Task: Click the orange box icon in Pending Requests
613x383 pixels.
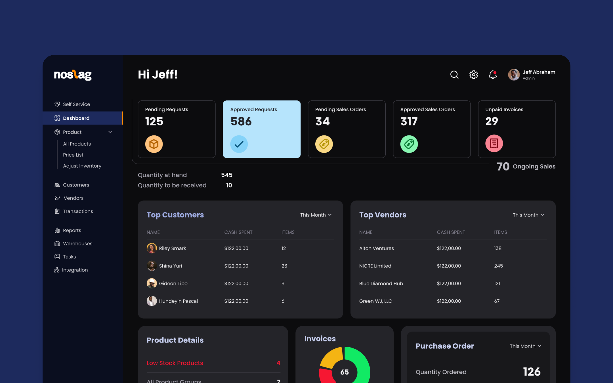Action: click(154, 144)
